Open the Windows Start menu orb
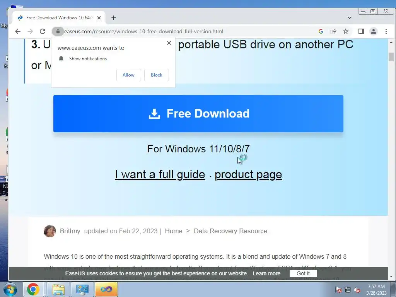Screen dimensions: 396x297 10,289
